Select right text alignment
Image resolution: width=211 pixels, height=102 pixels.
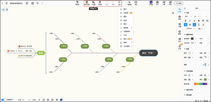[203, 25]
